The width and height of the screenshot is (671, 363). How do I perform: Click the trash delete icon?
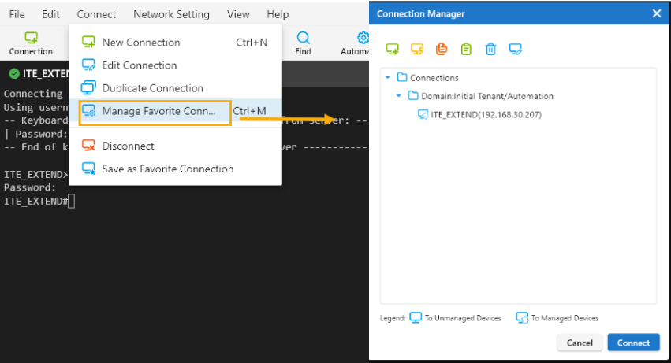(x=490, y=50)
